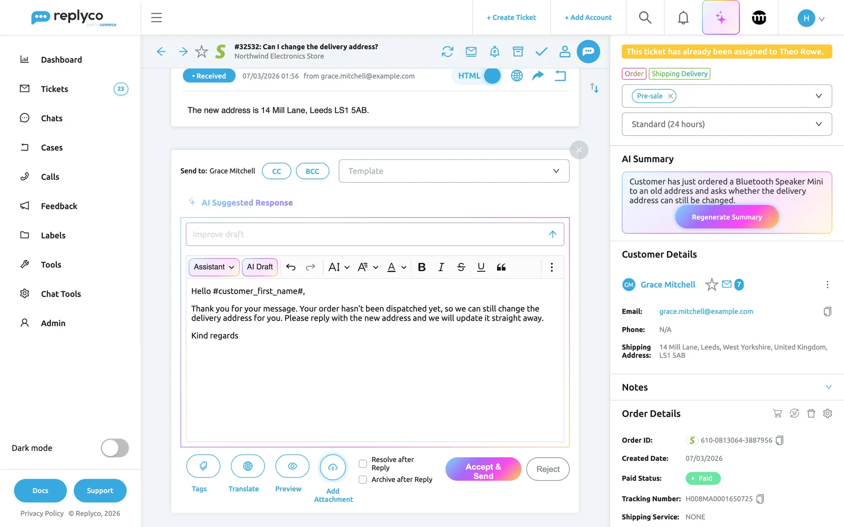Undo the last edit in the editor

pos(291,267)
